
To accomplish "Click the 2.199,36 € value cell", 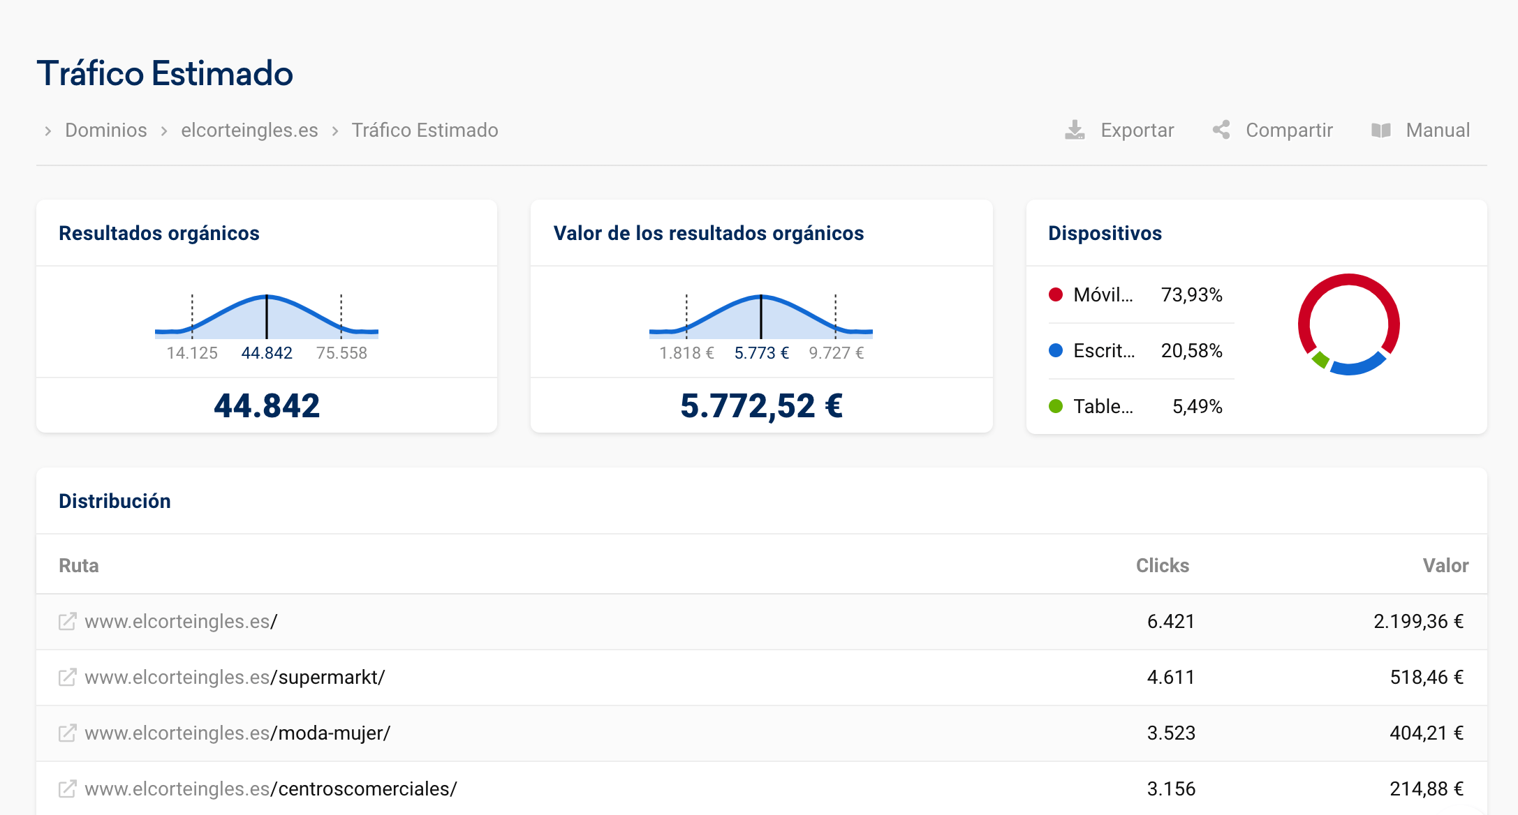I will point(1418,622).
